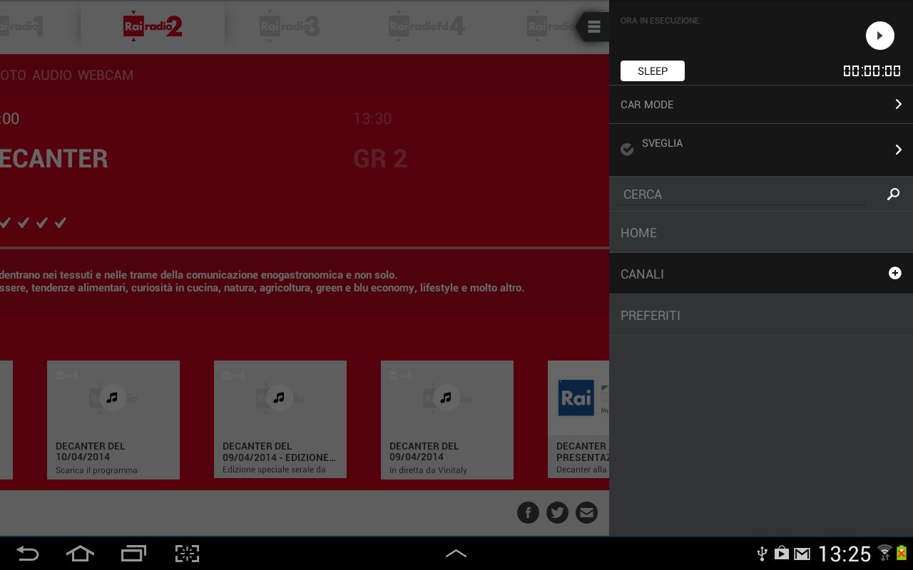Tap the Android home button
The height and width of the screenshot is (570, 913).
point(80,554)
